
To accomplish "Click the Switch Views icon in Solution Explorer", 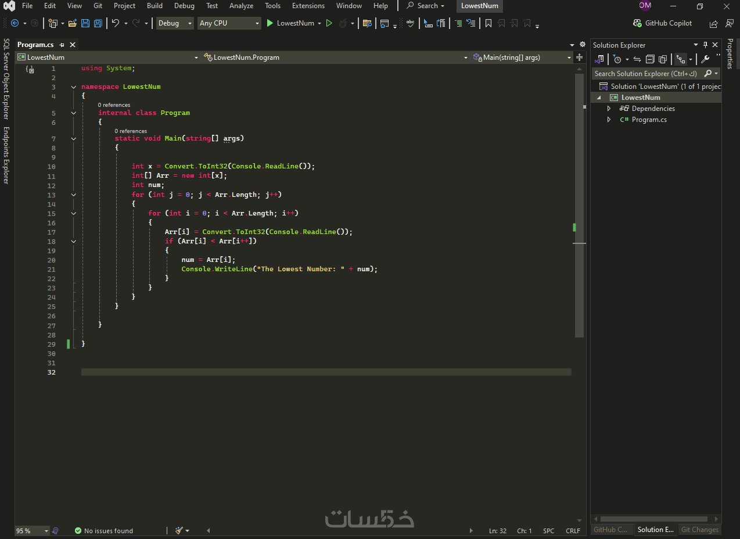I will click(599, 59).
